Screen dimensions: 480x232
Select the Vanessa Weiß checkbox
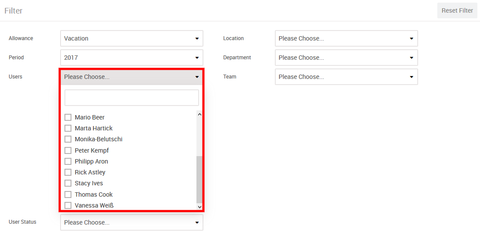68,205
